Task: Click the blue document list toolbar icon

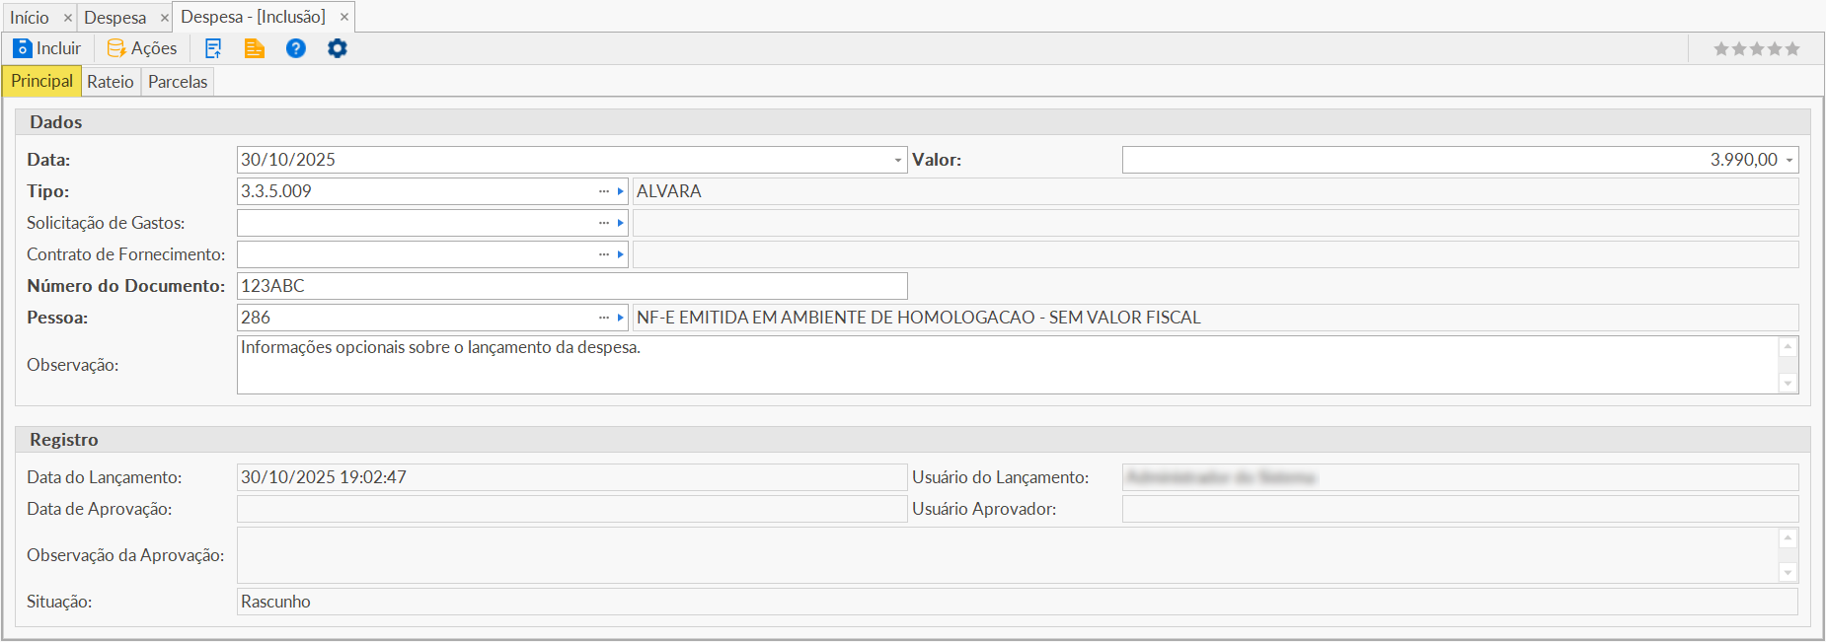Action: coord(213,48)
